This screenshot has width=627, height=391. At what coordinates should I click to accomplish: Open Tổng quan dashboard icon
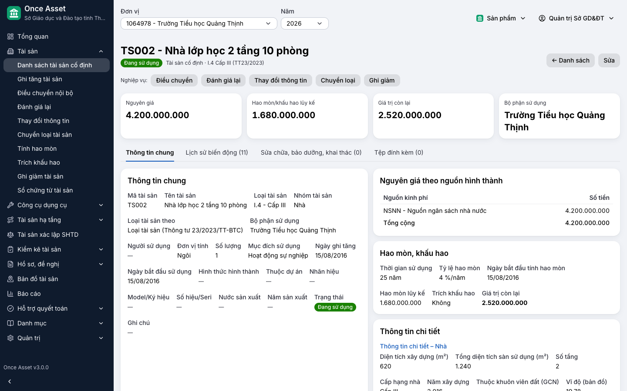tap(10, 36)
